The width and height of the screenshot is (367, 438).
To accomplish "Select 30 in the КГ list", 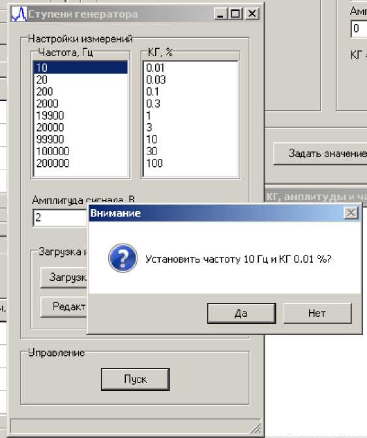I will (191, 151).
